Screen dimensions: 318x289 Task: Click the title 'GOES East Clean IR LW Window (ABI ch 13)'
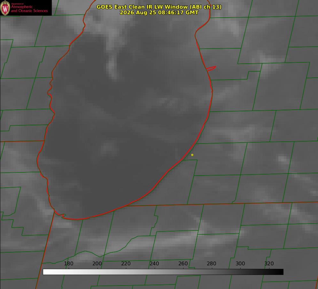click(159, 7)
